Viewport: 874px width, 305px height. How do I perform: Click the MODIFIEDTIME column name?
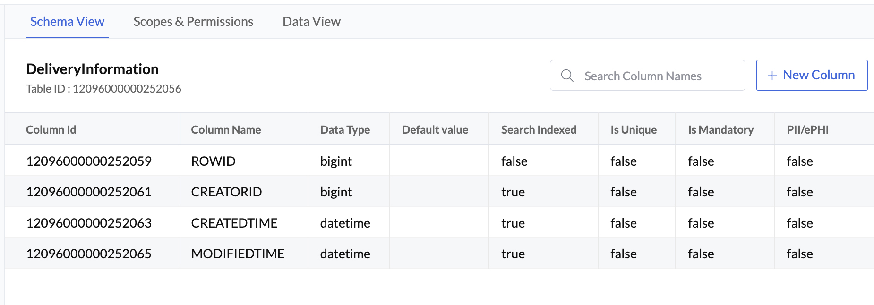coord(238,254)
